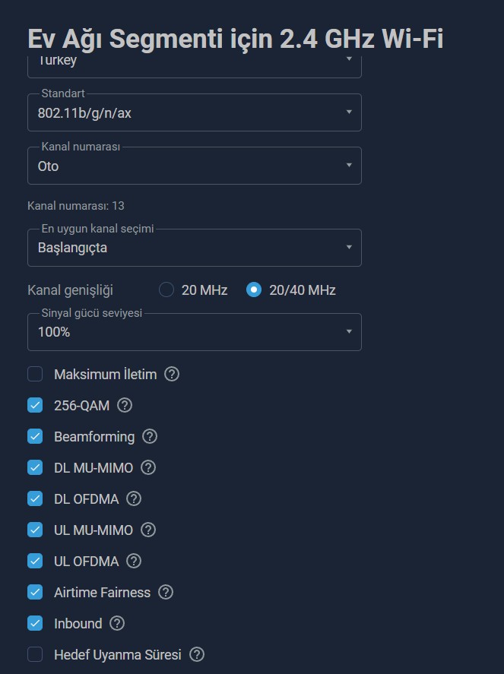The width and height of the screenshot is (504, 674).
Task: Open DL MU-MIMO help tooltip icon
Action: pyautogui.click(x=148, y=467)
